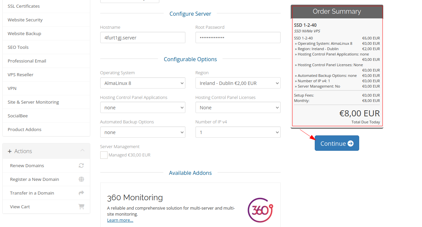Open Professional Email in sidebar
This screenshot has width=422, height=227.
46,61
